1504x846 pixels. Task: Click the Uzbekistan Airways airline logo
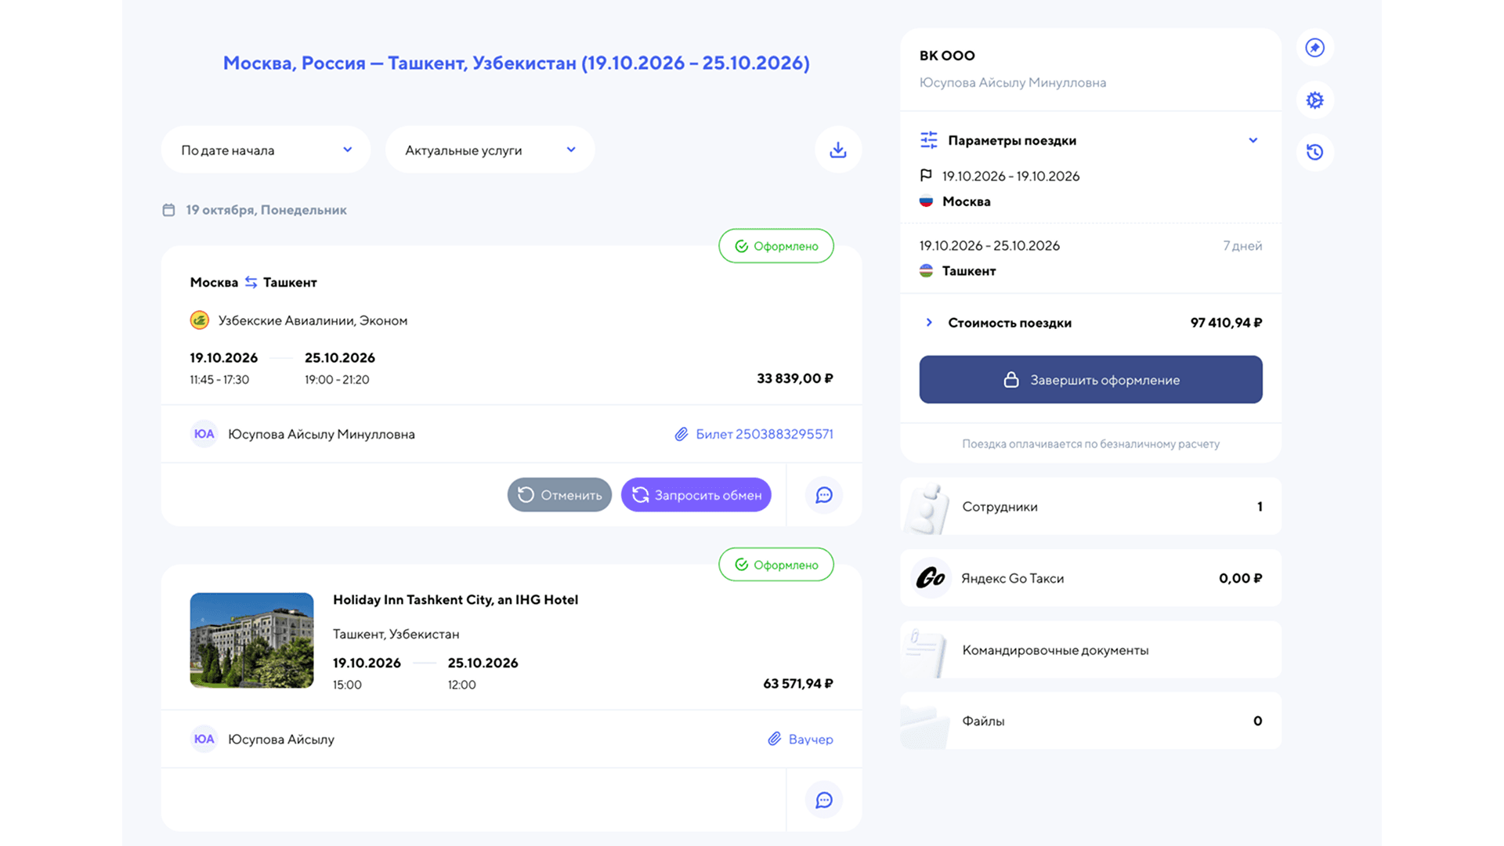click(199, 320)
